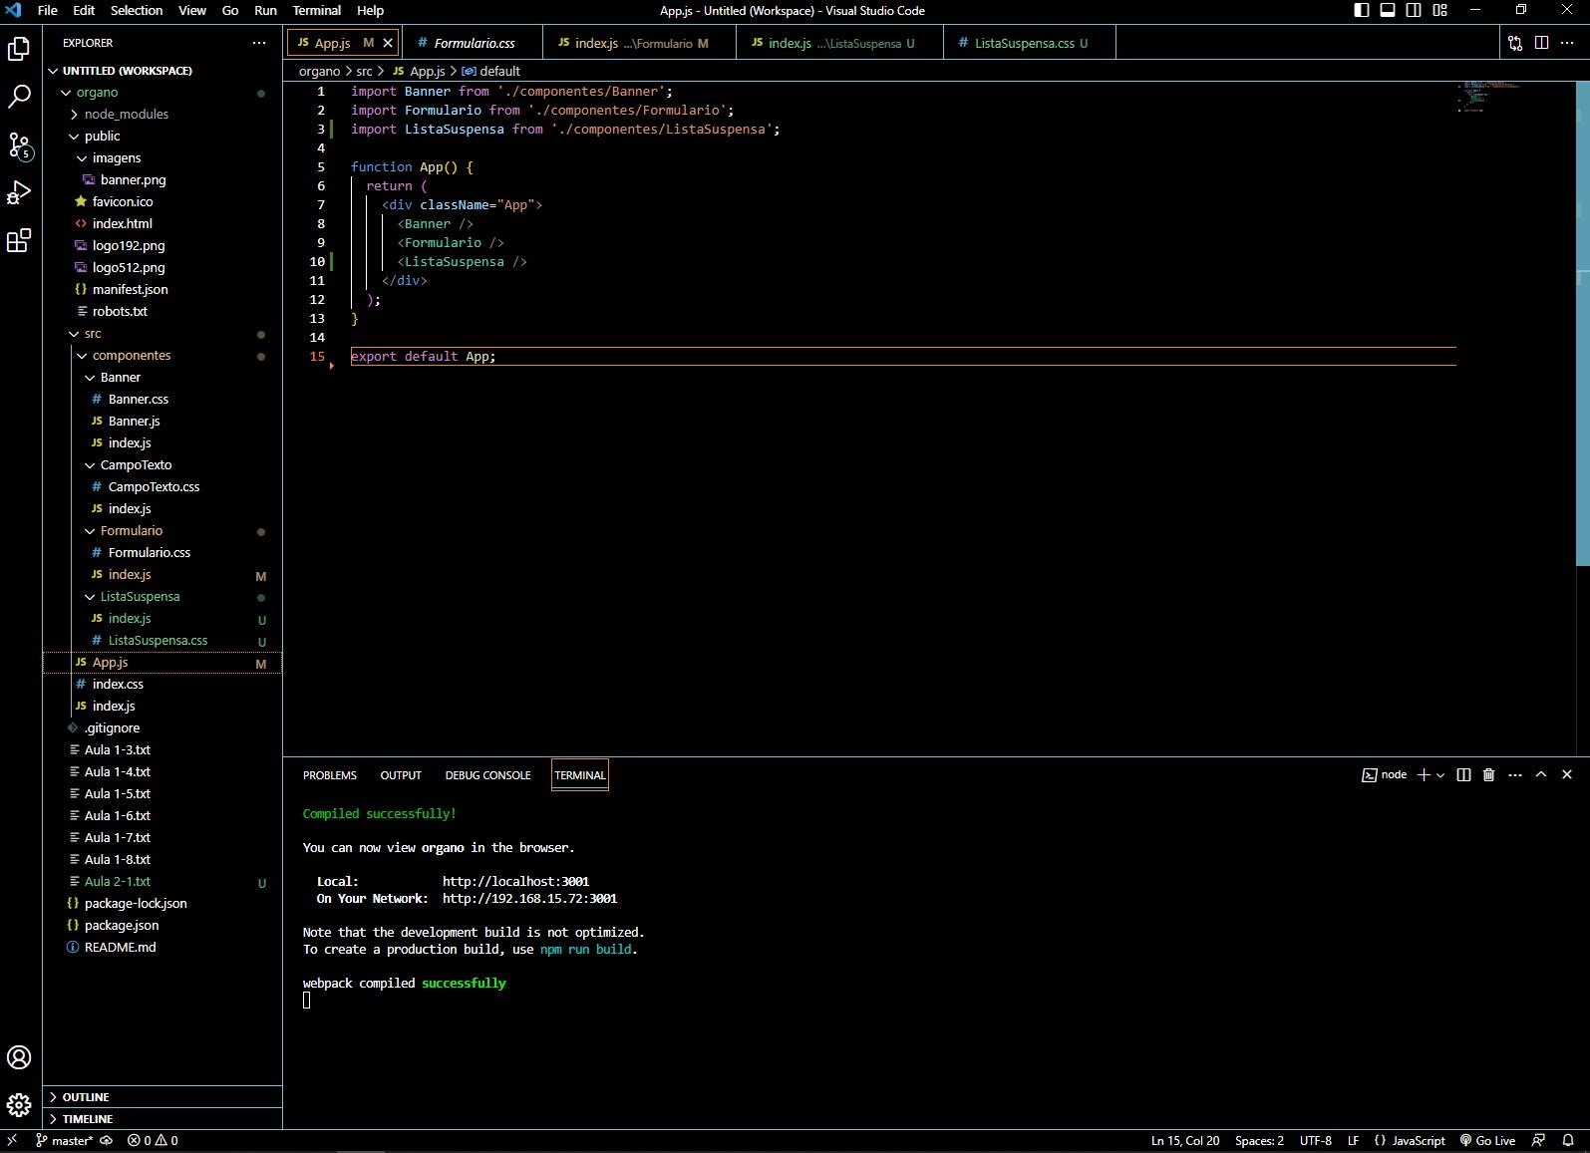Image resolution: width=1590 pixels, height=1153 pixels.
Task: Open the customize layout icon
Action: [x=1439, y=10]
